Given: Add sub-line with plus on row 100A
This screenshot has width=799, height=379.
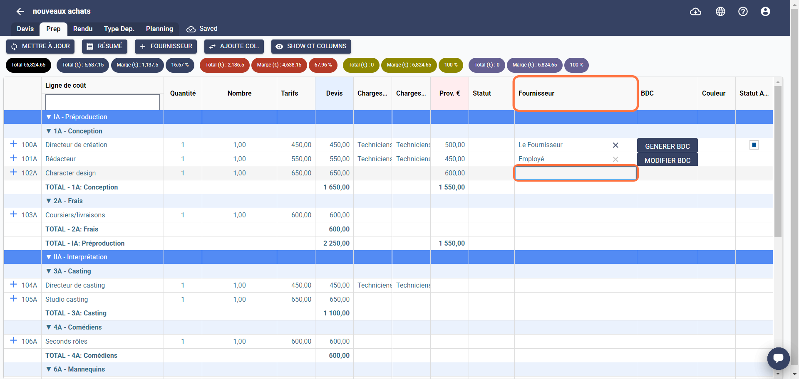Looking at the screenshot, I should (x=13, y=144).
